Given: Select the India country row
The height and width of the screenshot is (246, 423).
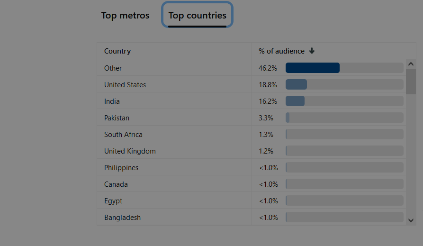Looking at the screenshot, I should point(252,101).
